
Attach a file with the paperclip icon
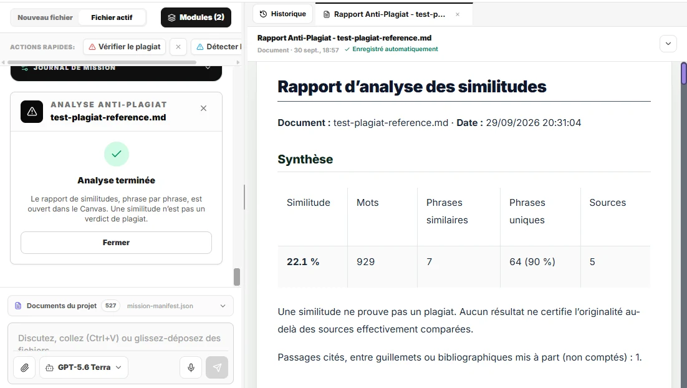point(24,367)
